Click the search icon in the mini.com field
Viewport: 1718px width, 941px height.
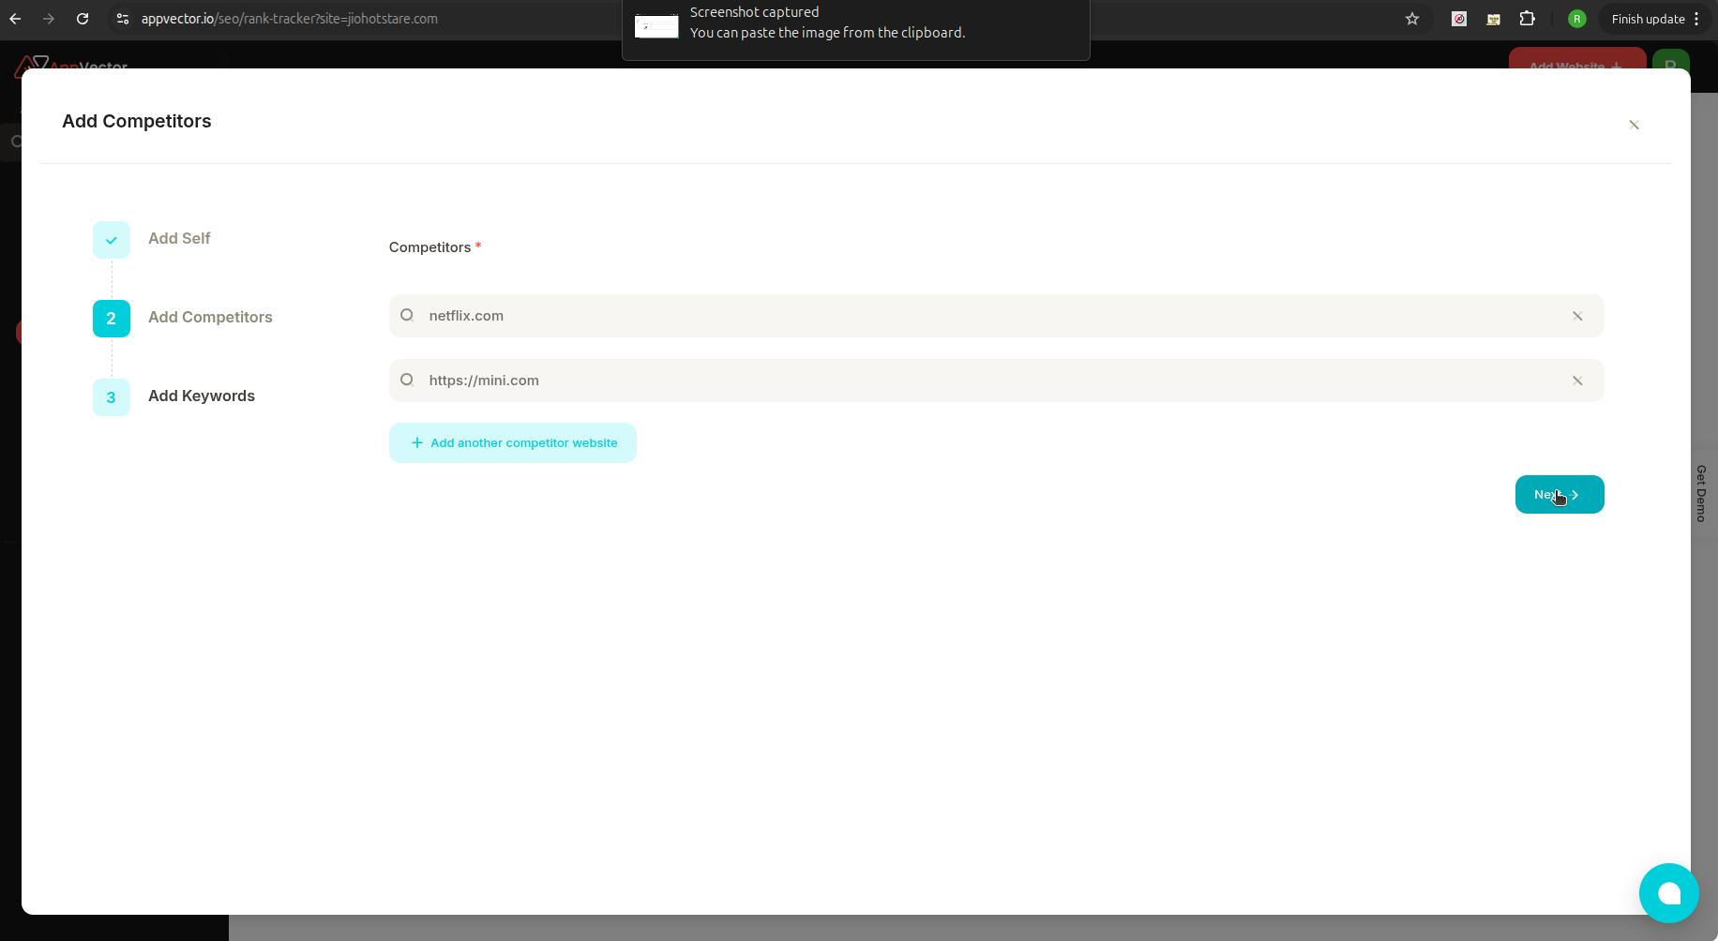(x=408, y=380)
